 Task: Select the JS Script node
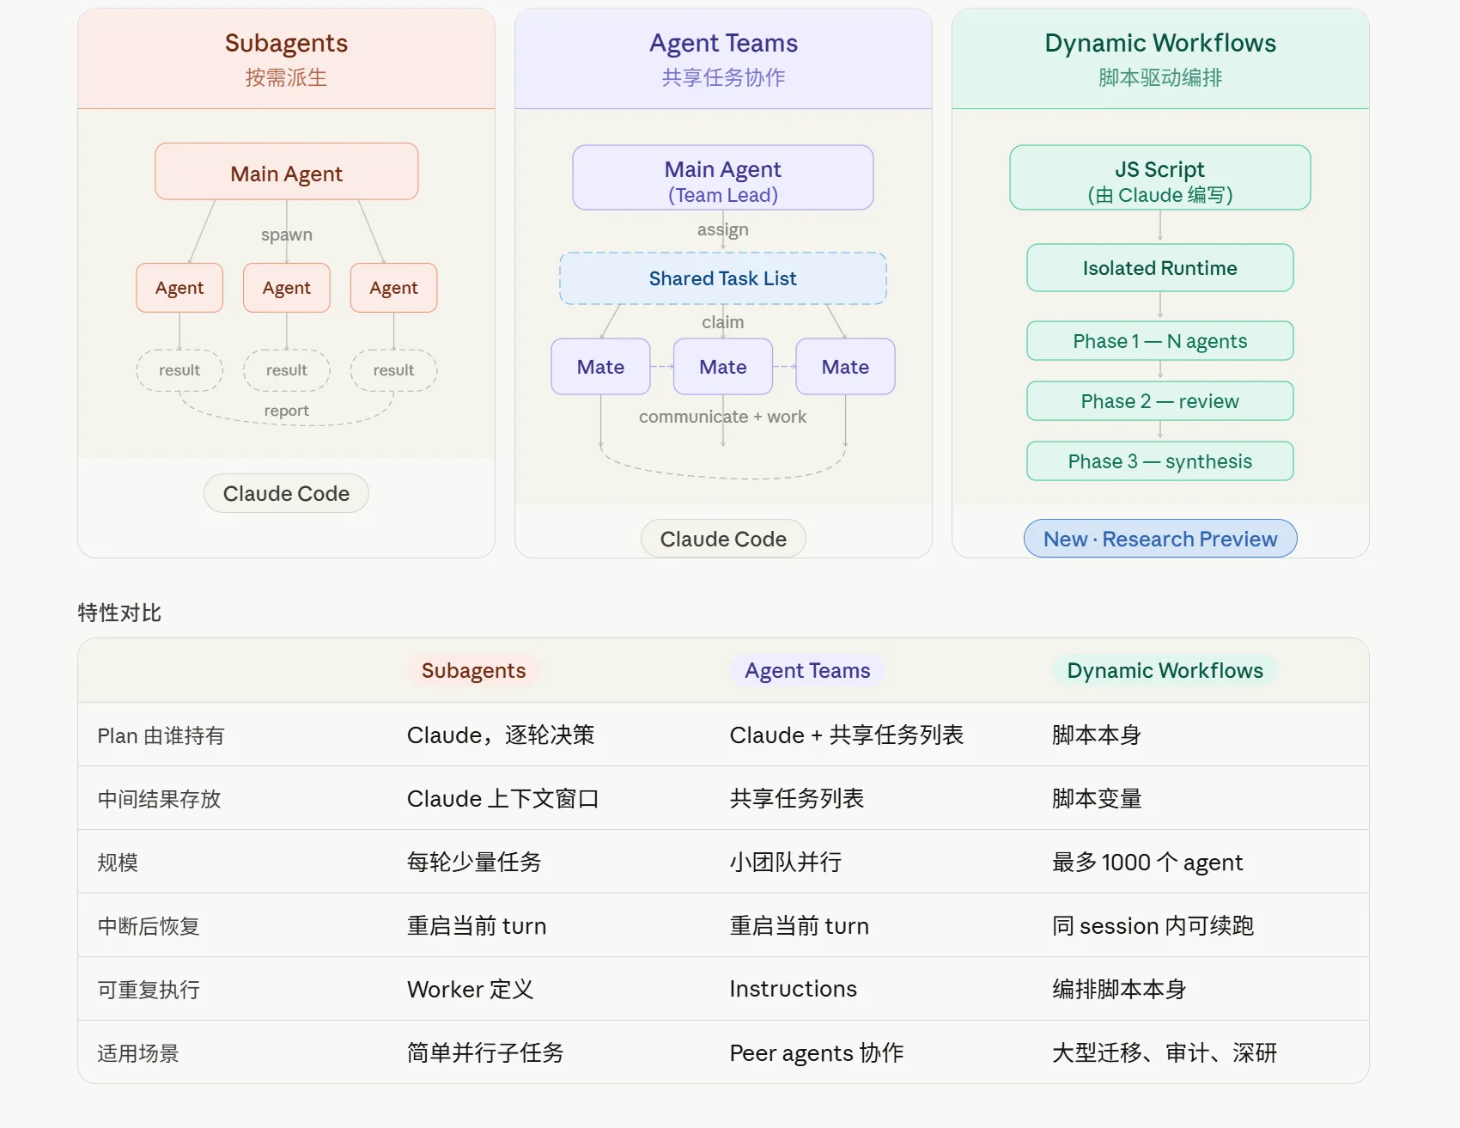click(x=1159, y=178)
